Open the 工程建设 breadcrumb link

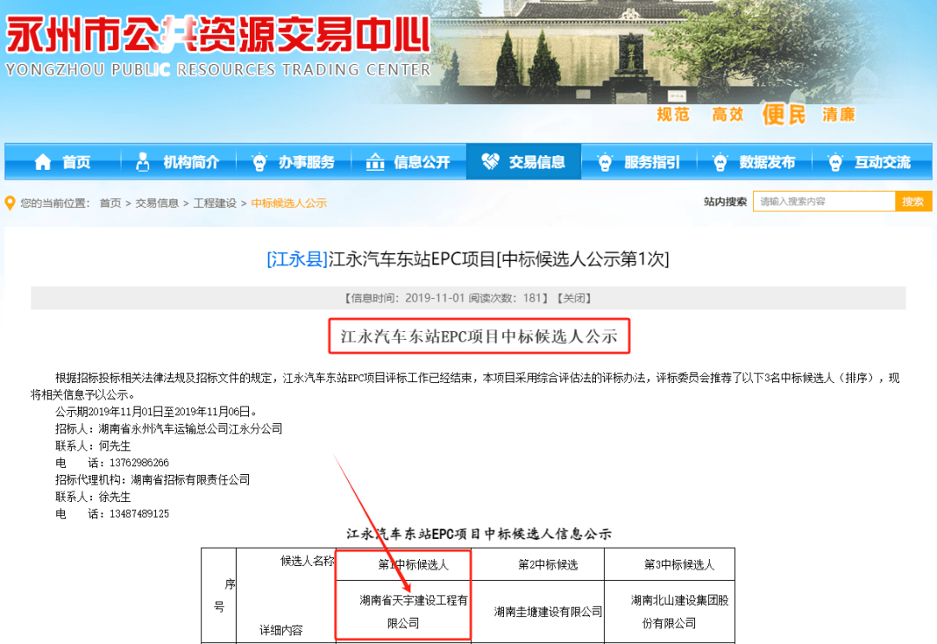pyautogui.click(x=215, y=200)
